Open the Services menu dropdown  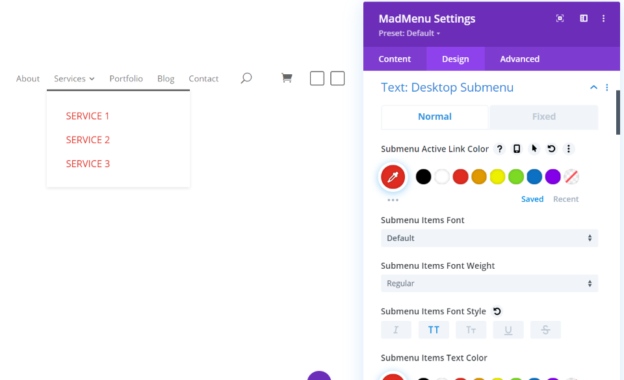tap(74, 79)
